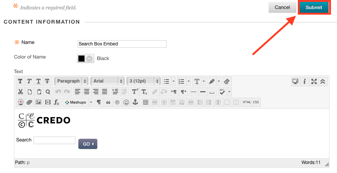Click the Cut scissors icon
This screenshot has width=337, height=173.
coord(20,92)
